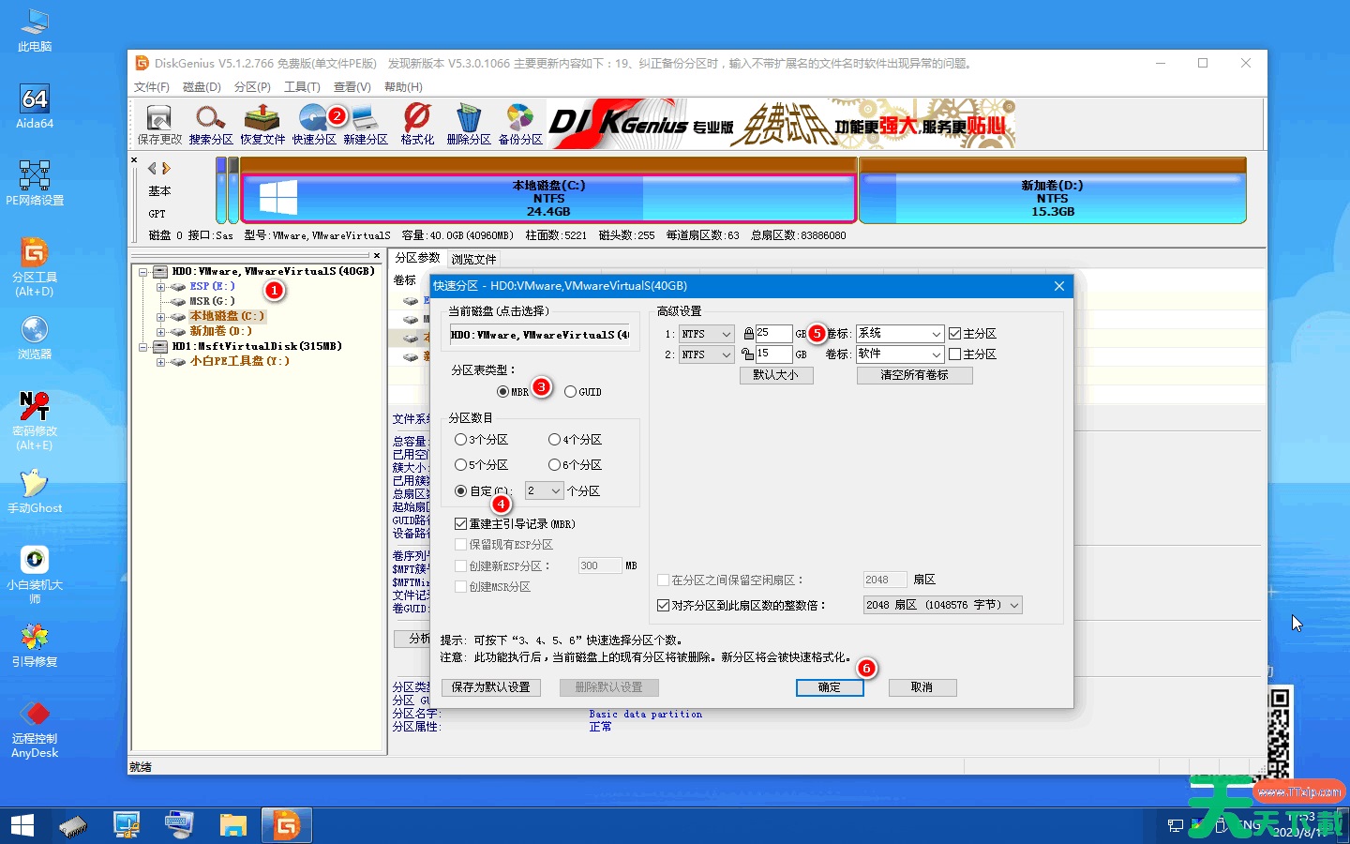1350x844 pixels.
Task: Click the 默认大小 button
Action: [776, 375]
